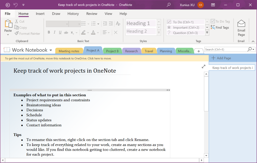Open the Customize Quick Access Toolbar arrow

click(23, 5)
